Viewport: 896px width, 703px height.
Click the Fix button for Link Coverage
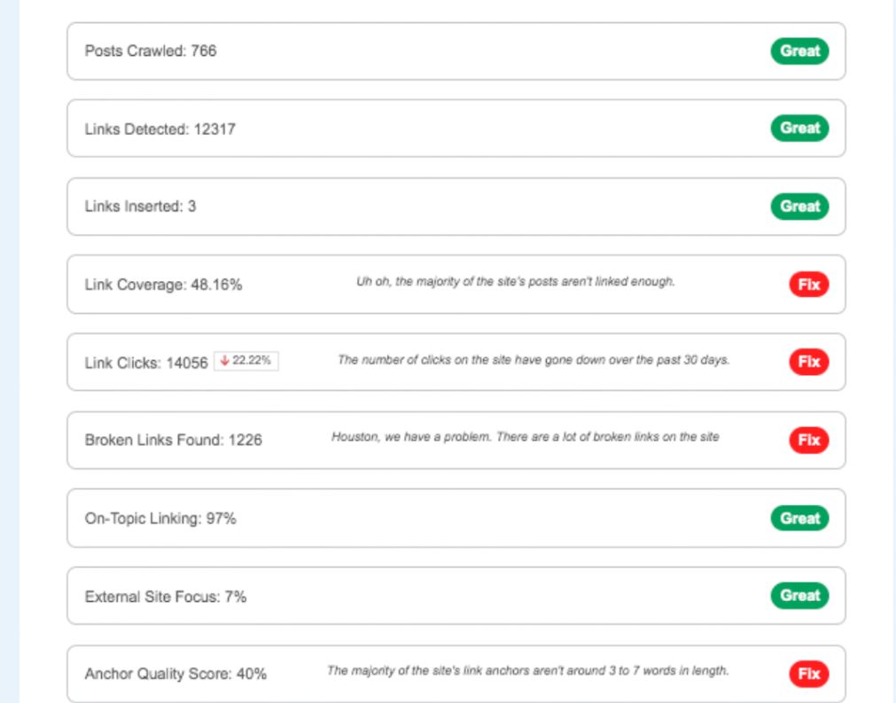(807, 285)
